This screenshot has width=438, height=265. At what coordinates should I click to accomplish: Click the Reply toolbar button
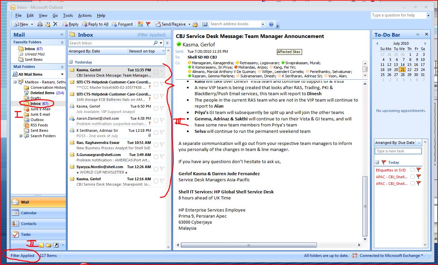(x=70, y=24)
